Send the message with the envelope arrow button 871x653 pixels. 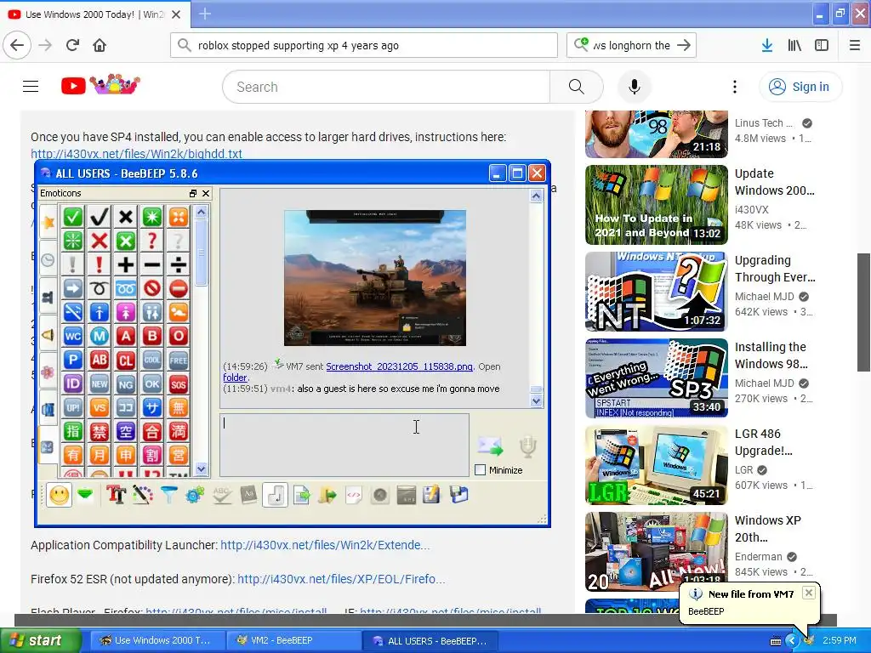coord(491,446)
